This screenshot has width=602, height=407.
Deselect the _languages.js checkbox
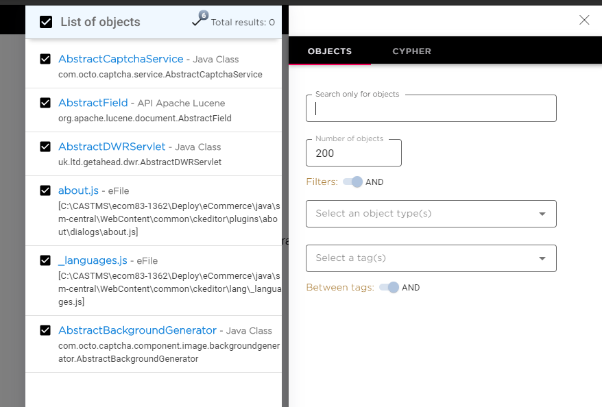(x=45, y=261)
